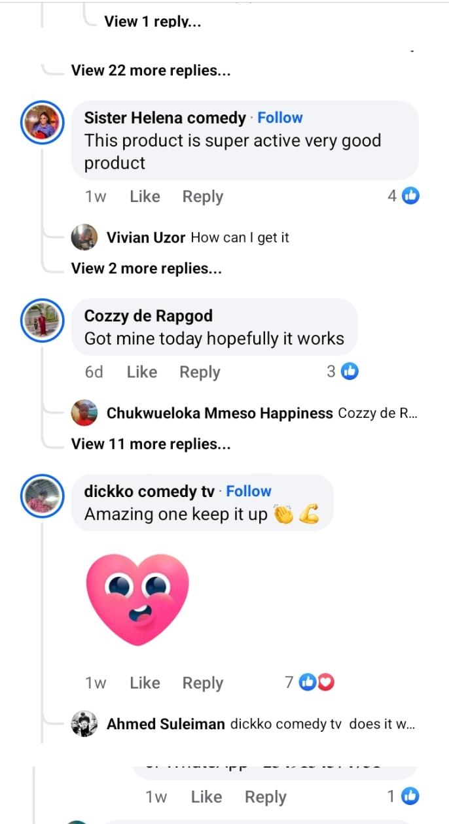The width and height of the screenshot is (449, 824).
Task: Tap Vivian Uzor's small avatar
Action: point(84,237)
